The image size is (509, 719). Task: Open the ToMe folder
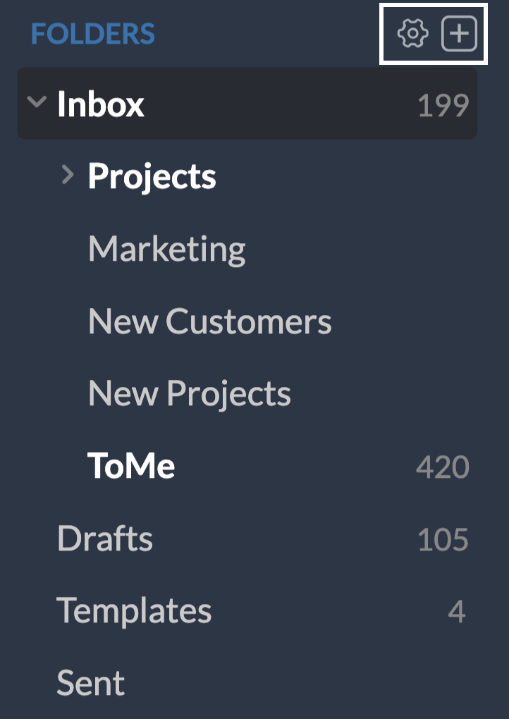tap(131, 465)
